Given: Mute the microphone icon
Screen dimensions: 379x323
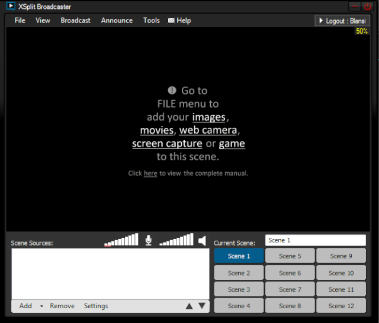Looking at the screenshot, I should [149, 240].
